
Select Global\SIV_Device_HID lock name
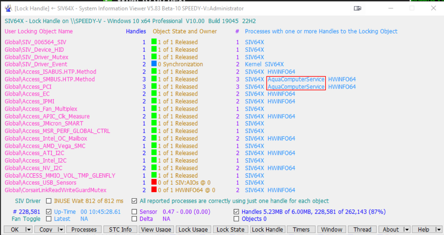[34, 50]
